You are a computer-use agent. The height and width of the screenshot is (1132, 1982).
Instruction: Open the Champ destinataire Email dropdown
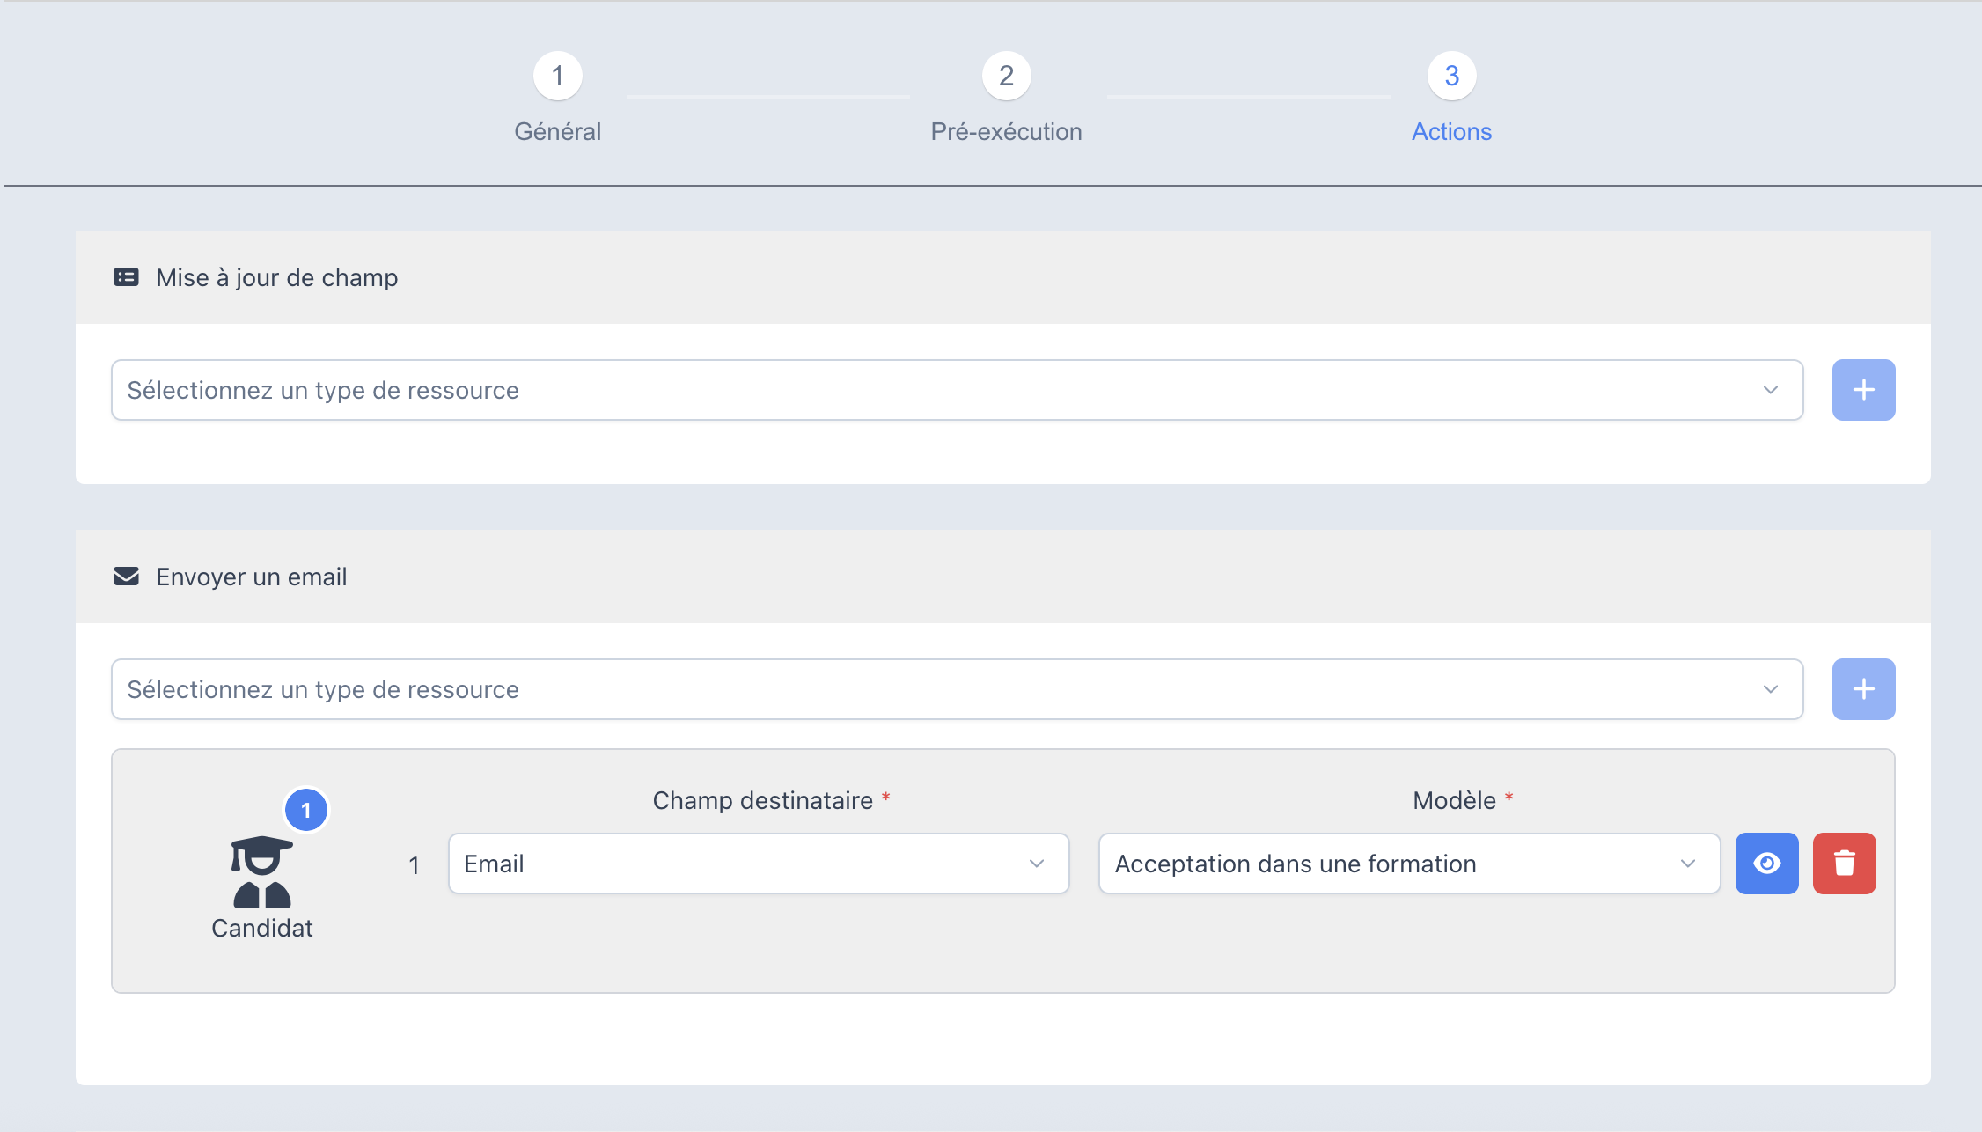(759, 864)
